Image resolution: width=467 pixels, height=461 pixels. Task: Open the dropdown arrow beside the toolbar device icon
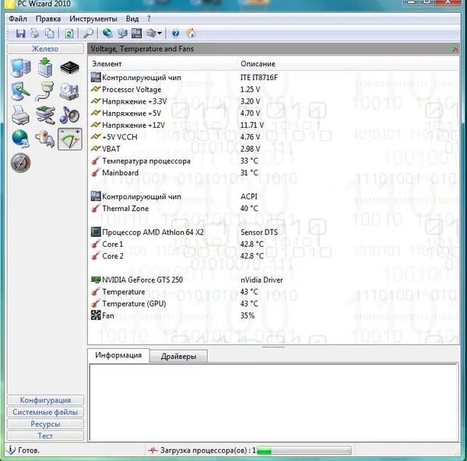pyautogui.click(x=160, y=33)
